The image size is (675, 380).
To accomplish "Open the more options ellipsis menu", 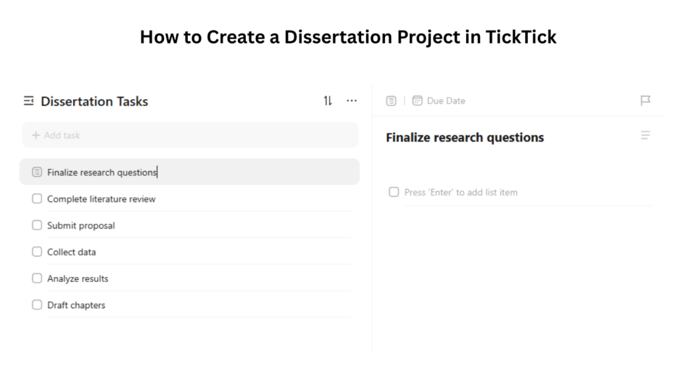I will click(x=351, y=100).
